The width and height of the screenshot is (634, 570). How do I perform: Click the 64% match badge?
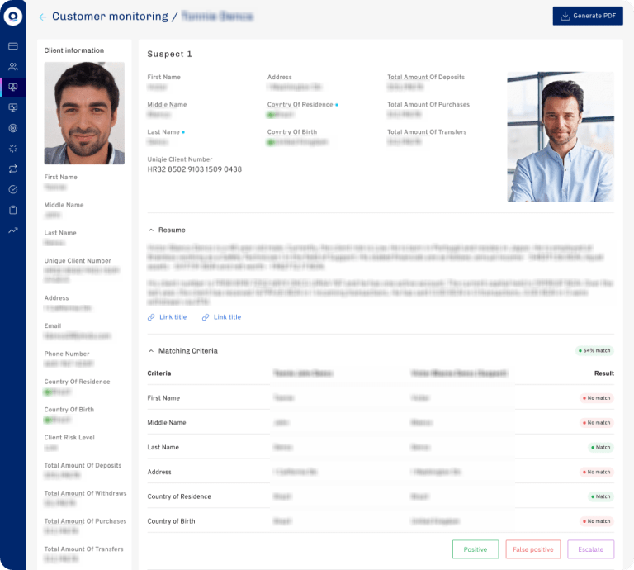pos(594,351)
